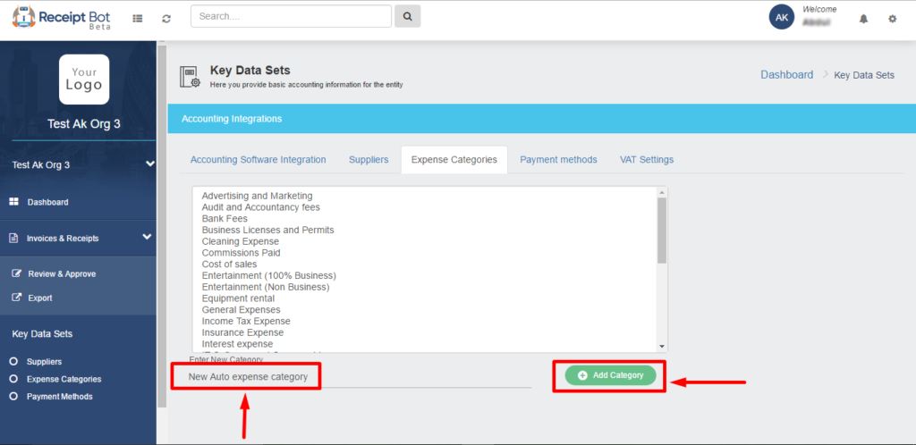
Task: Select the Payment Methods circle in sidebar
Action: point(13,397)
